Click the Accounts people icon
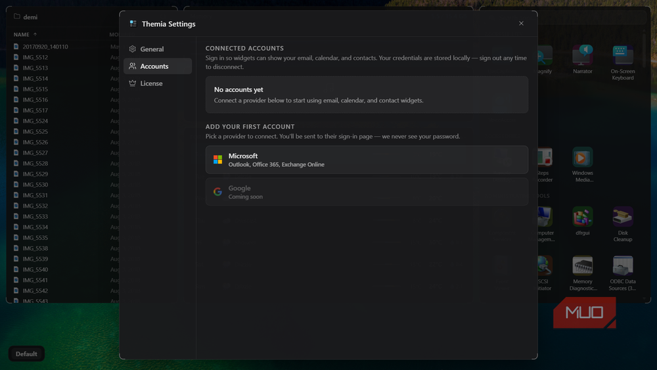 pyautogui.click(x=133, y=66)
